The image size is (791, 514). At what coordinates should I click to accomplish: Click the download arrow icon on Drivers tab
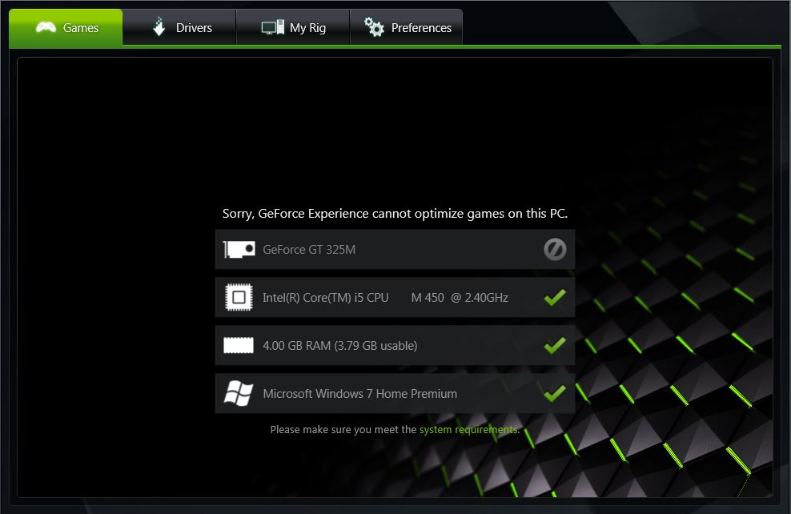point(159,26)
